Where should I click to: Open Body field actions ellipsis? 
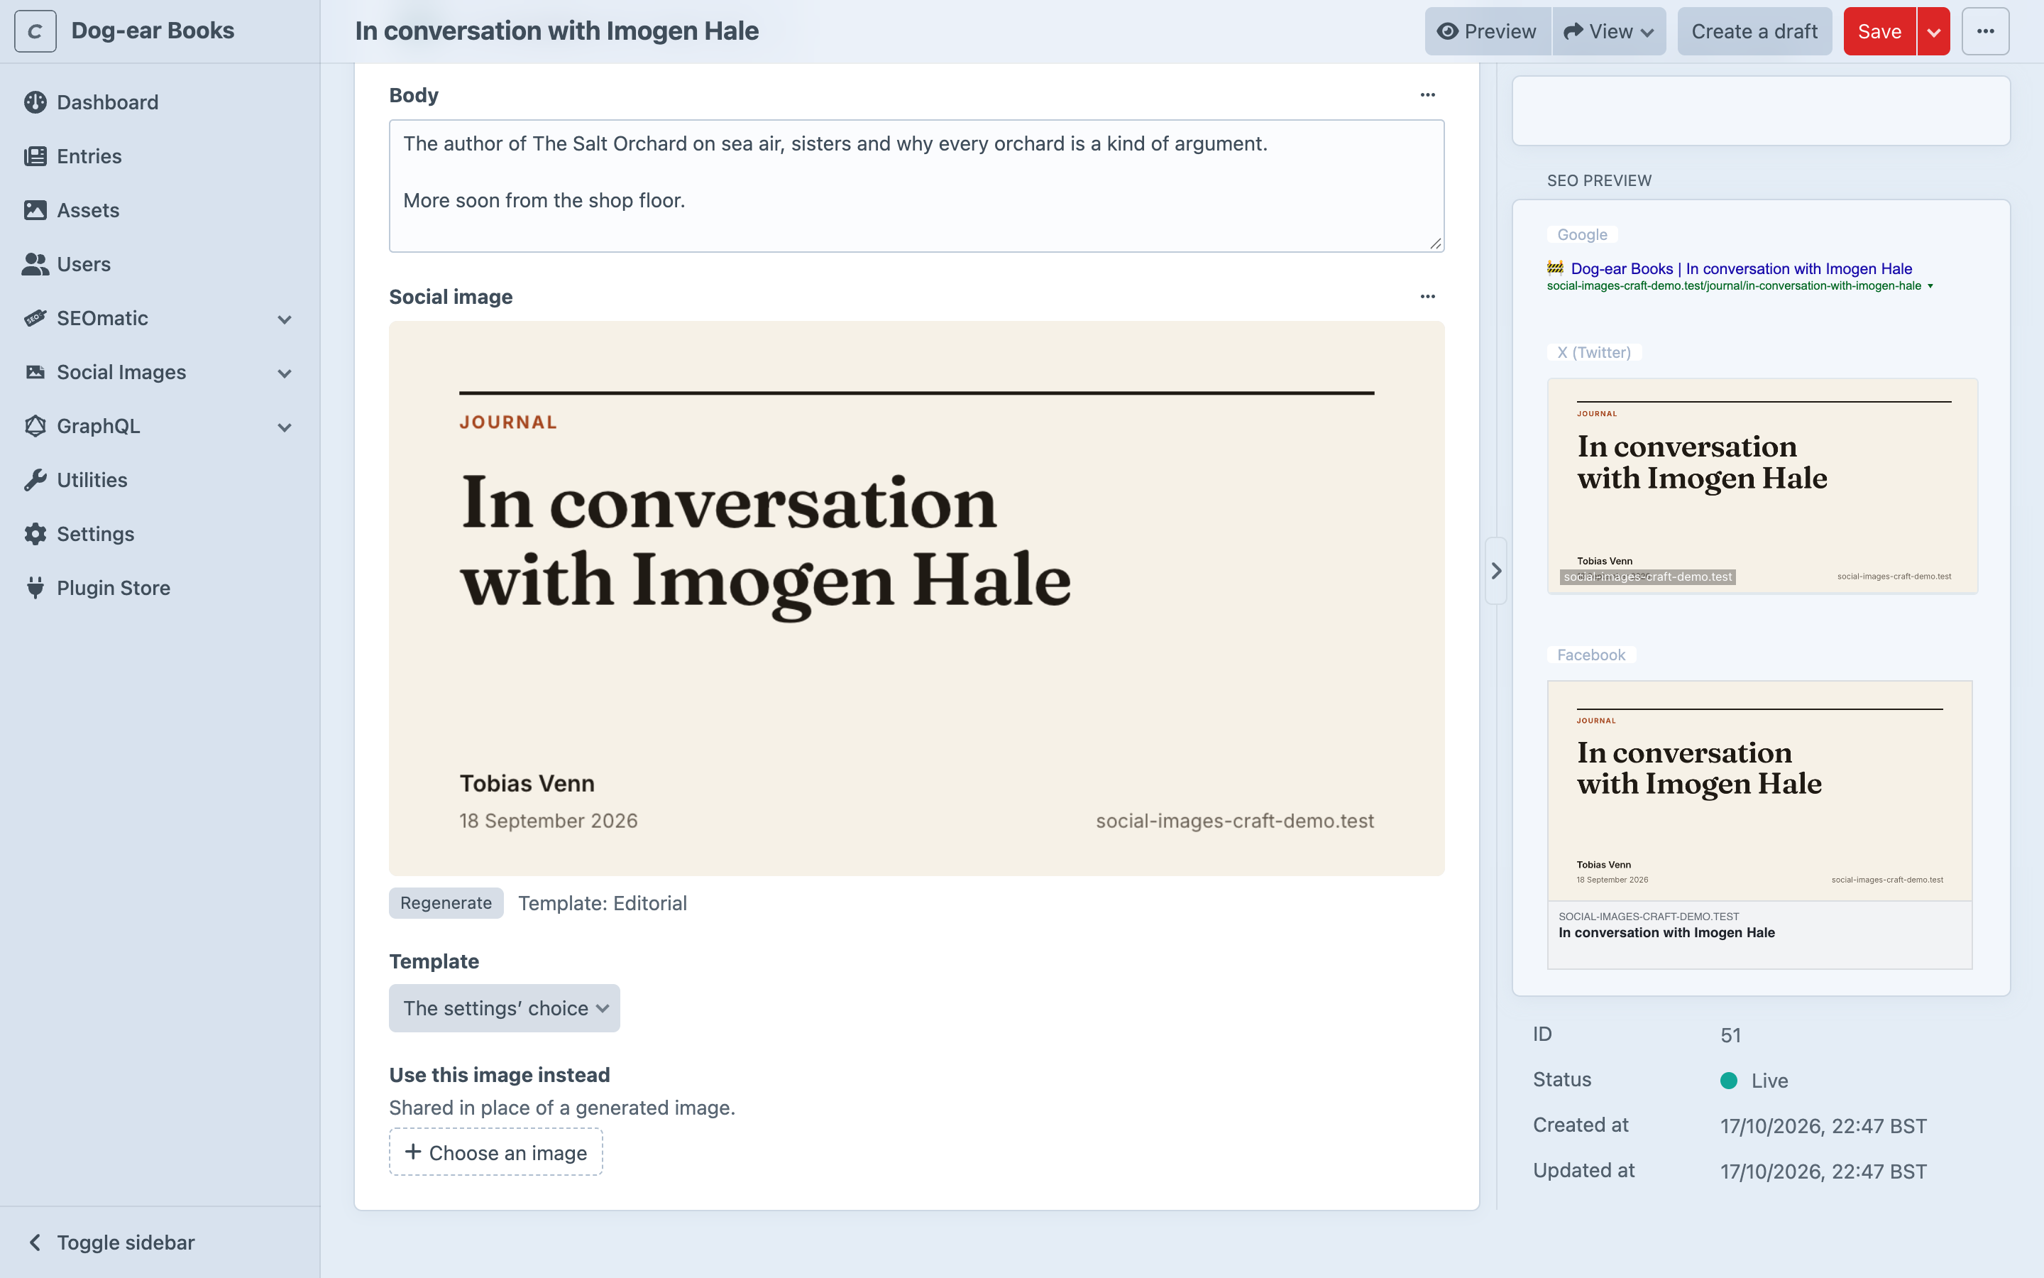tap(1427, 94)
